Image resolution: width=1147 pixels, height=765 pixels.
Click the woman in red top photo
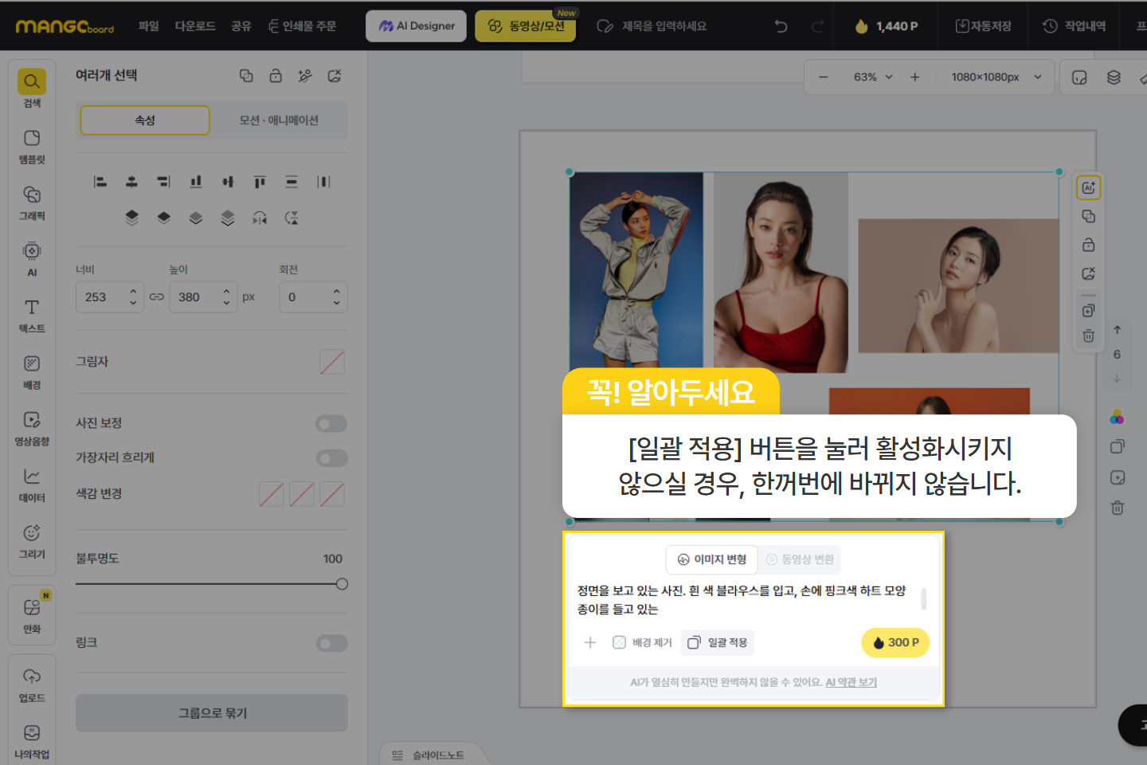tap(781, 273)
